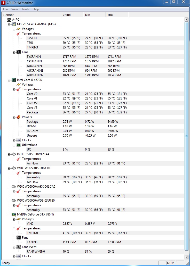This screenshot has width=190, height=266.
Task: Select the A-PC computer icon
Action: (9, 20)
